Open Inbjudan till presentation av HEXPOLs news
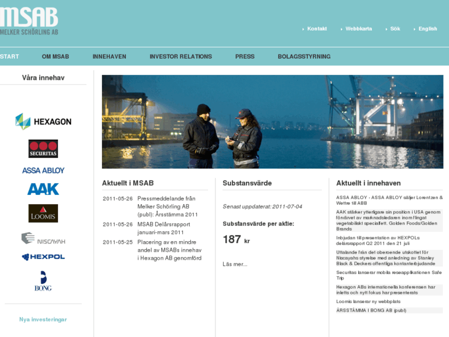 point(378,241)
